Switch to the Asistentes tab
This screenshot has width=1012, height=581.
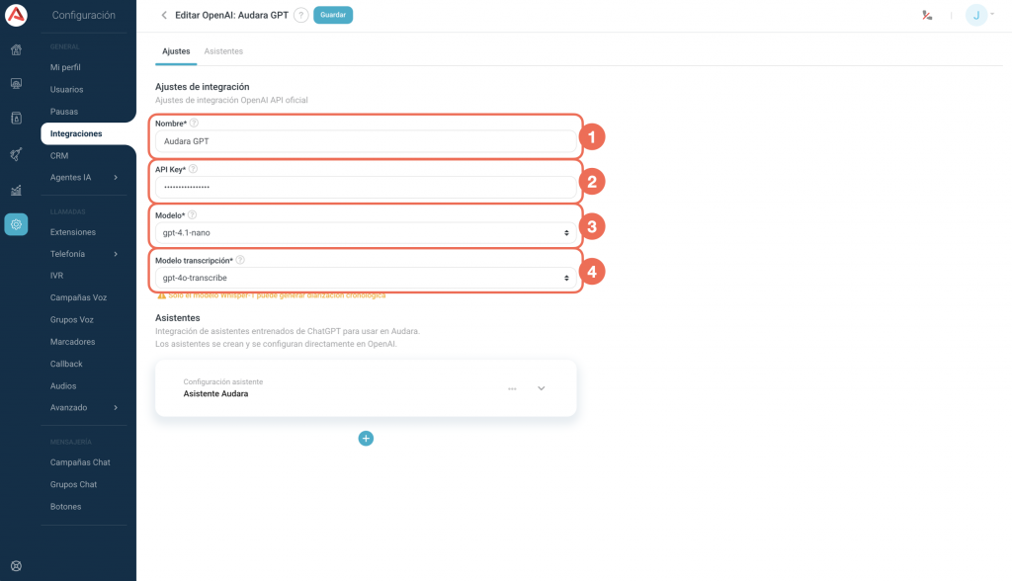(x=223, y=50)
